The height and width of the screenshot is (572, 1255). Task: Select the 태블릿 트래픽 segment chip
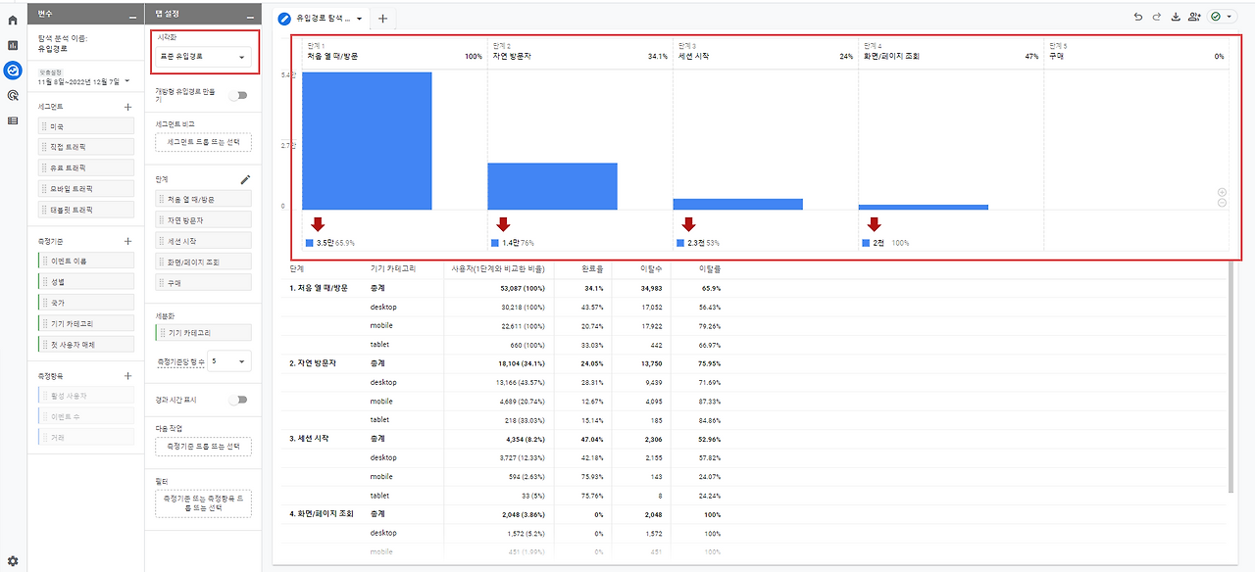click(86, 210)
